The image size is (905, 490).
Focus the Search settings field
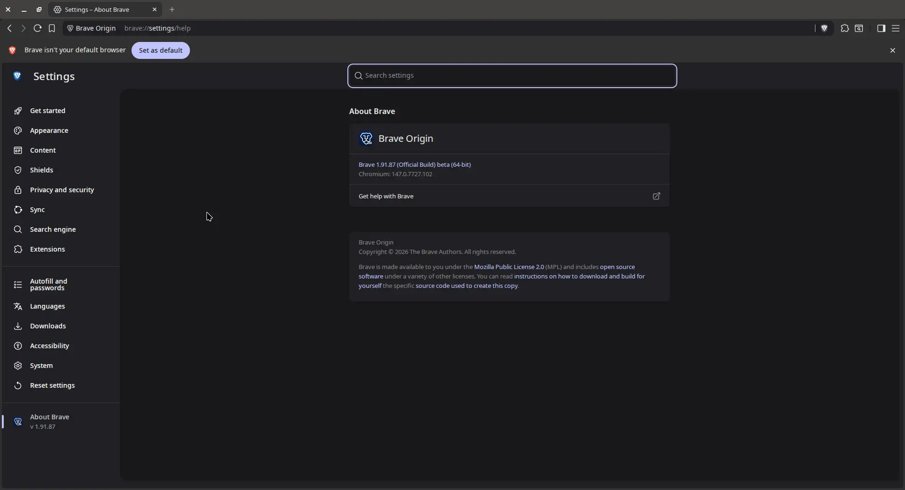click(512, 76)
